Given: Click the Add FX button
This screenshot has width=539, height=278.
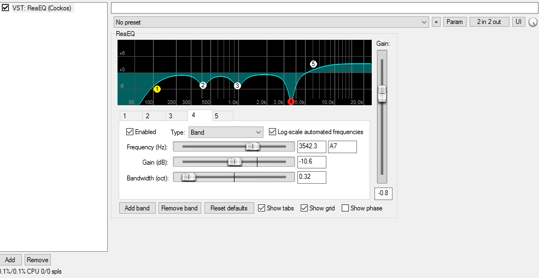Looking at the screenshot, I should point(10,260).
